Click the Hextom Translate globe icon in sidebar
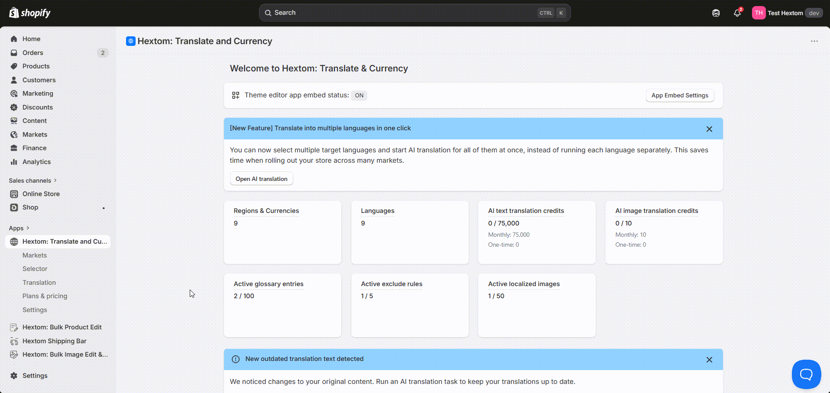Viewport: 830px width, 393px height. 14,242
